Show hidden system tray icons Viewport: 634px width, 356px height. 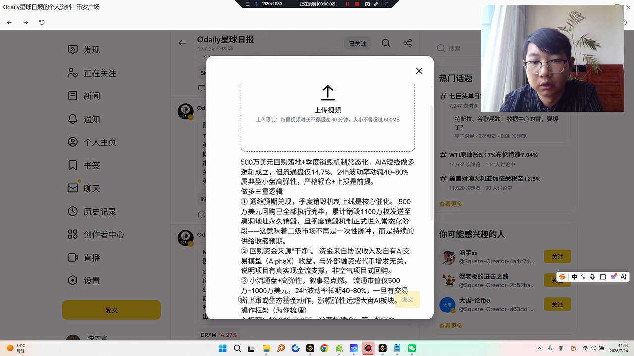(539, 348)
